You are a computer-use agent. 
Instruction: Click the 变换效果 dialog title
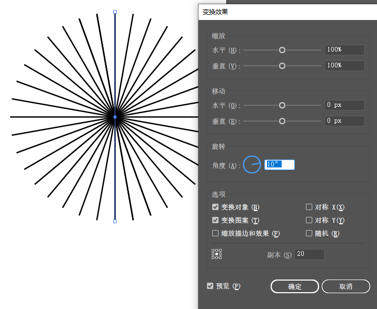point(215,12)
